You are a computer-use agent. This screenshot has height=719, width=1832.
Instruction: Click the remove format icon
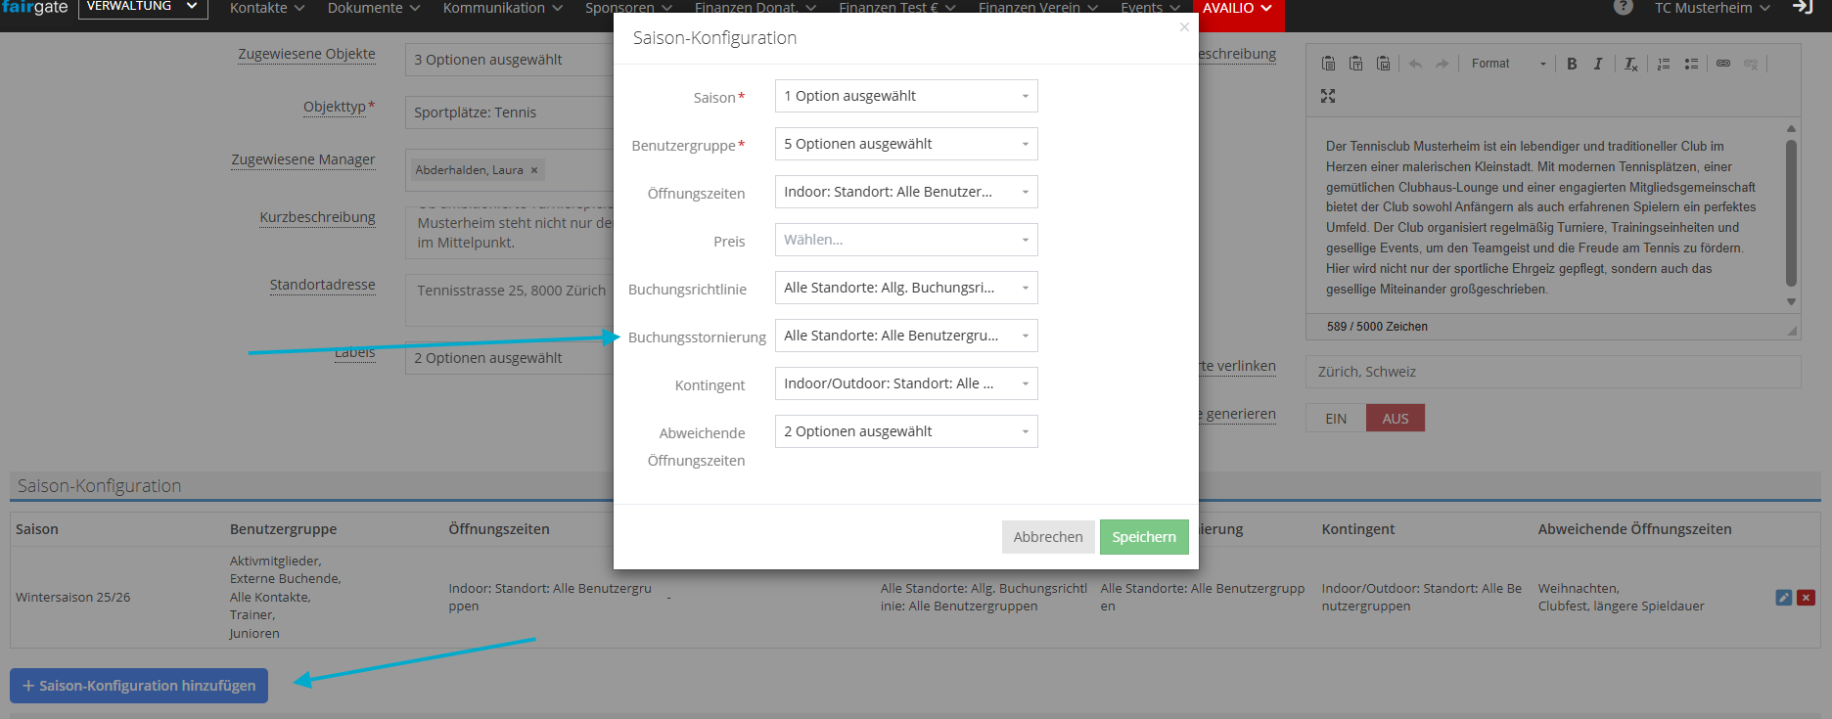tap(1630, 64)
